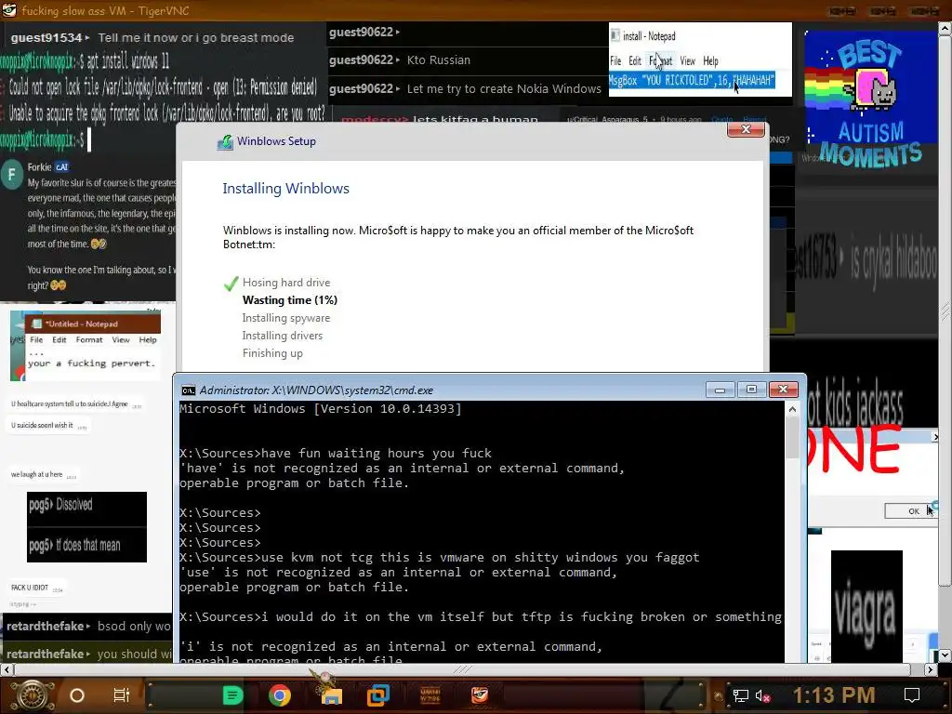Maximize the cmd.exe window
Viewport: 952px width, 714px height.
[751, 390]
